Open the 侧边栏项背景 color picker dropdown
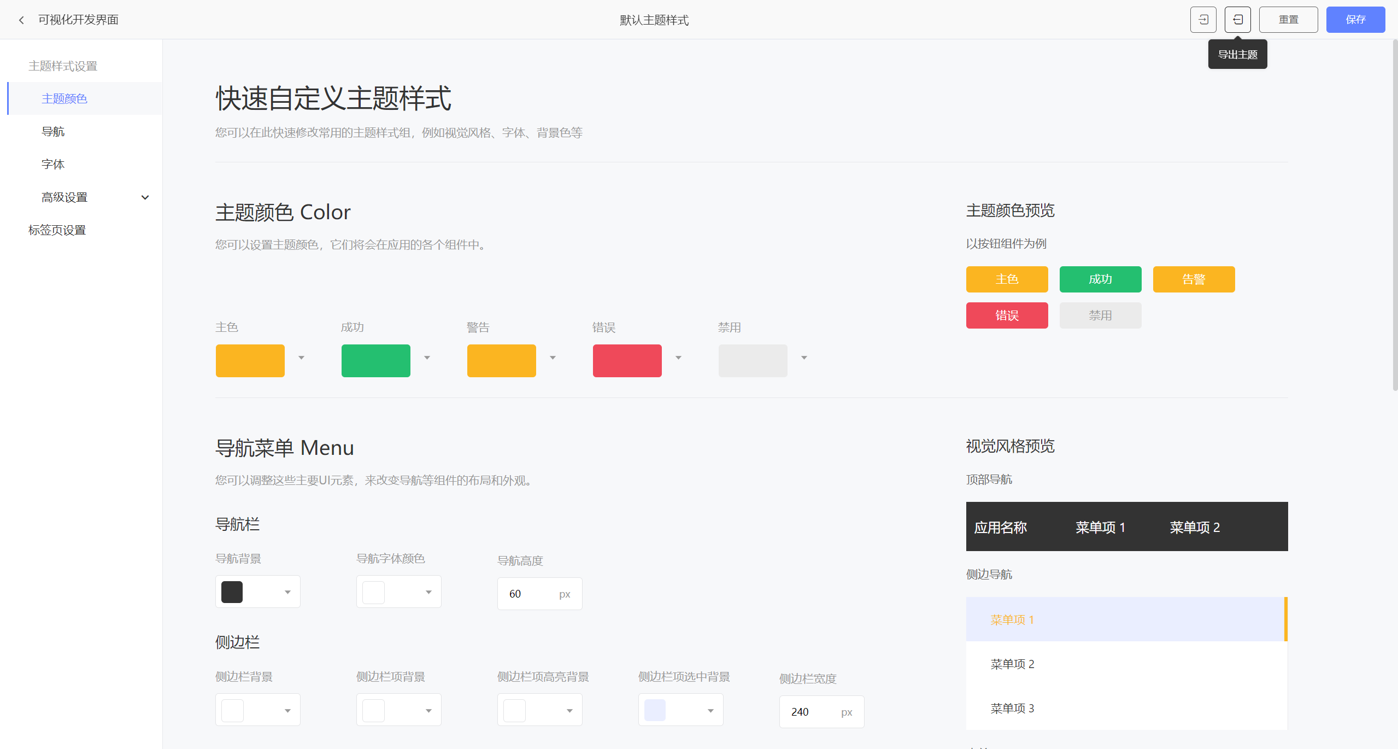This screenshot has height=749, width=1398. point(399,710)
